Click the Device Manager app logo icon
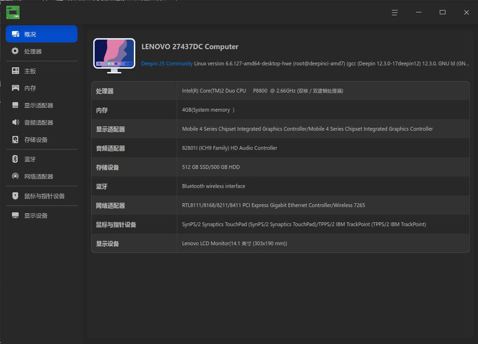478x344 pixels. point(13,12)
